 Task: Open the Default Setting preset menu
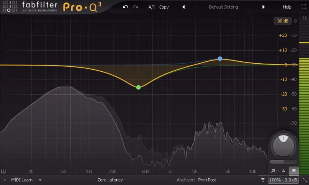[223, 7]
